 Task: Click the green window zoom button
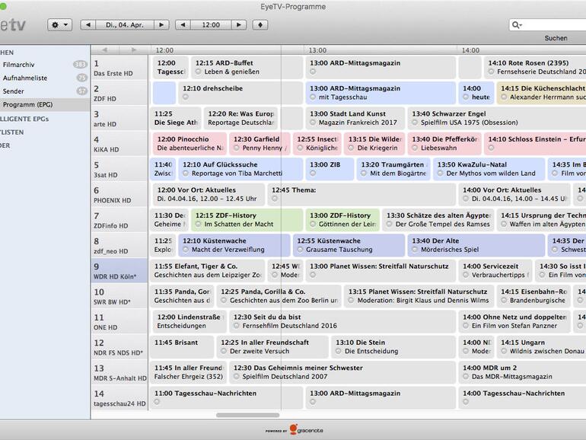coord(3,6)
